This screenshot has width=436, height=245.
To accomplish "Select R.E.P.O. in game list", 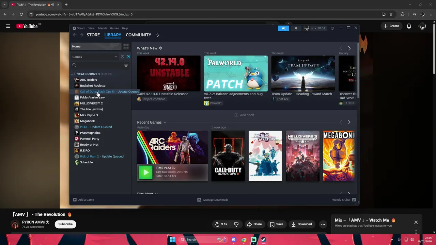I will [x=85, y=150].
